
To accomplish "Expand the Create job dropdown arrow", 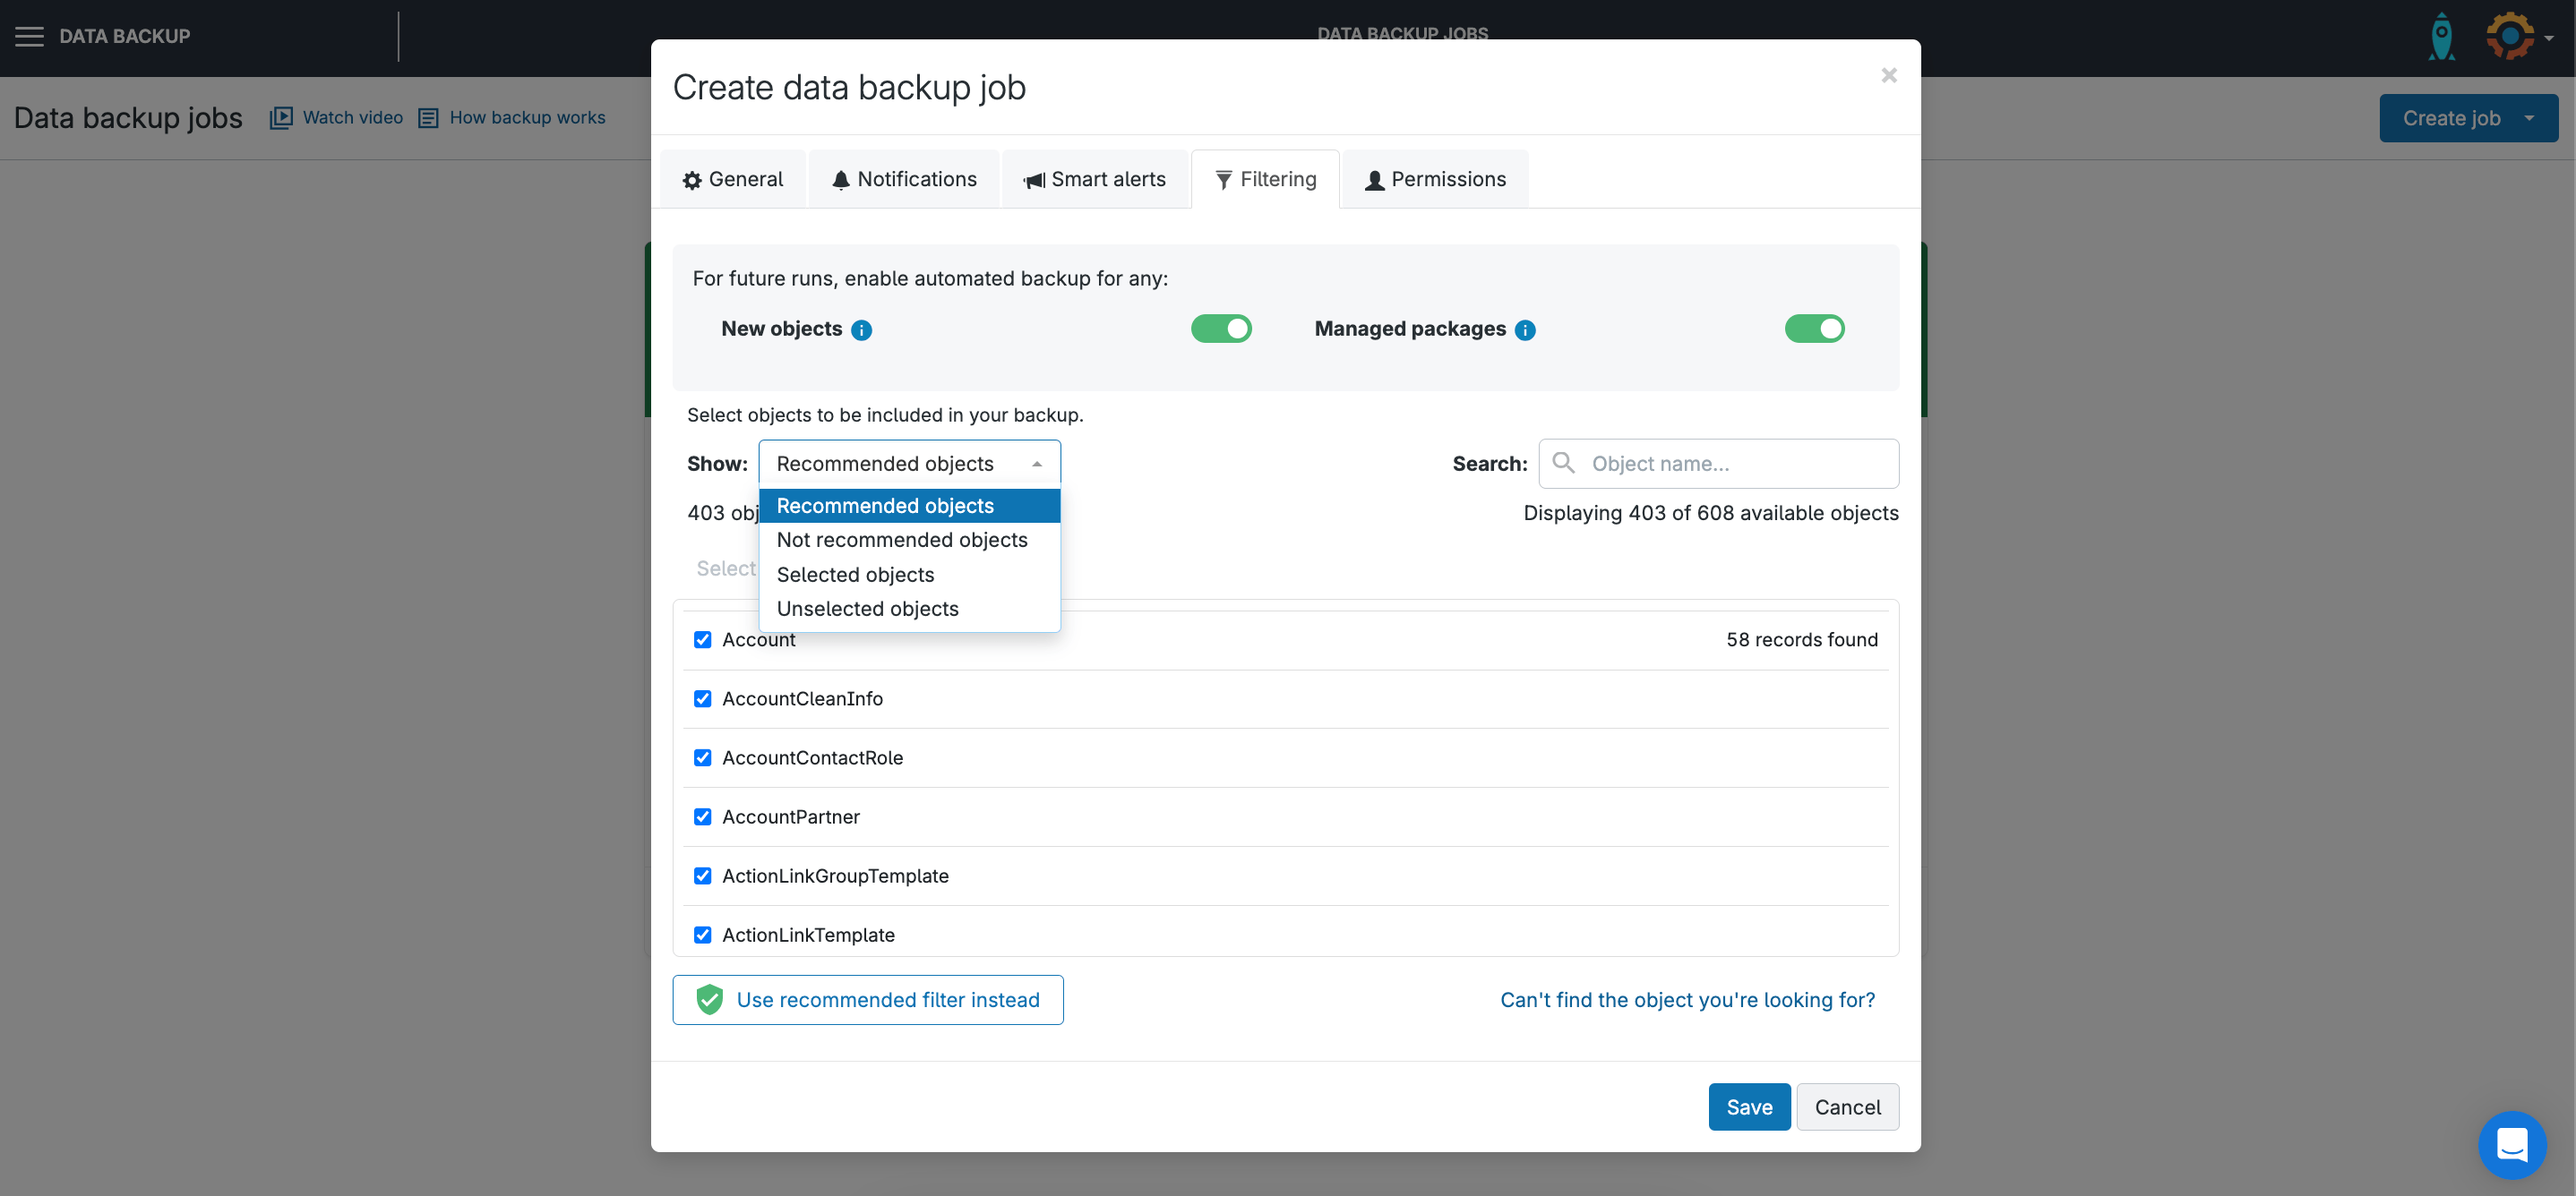I will click(x=2529, y=118).
